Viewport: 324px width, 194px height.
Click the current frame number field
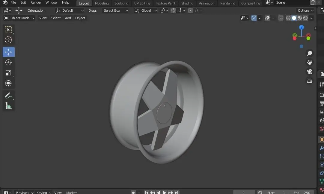click(244, 192)
